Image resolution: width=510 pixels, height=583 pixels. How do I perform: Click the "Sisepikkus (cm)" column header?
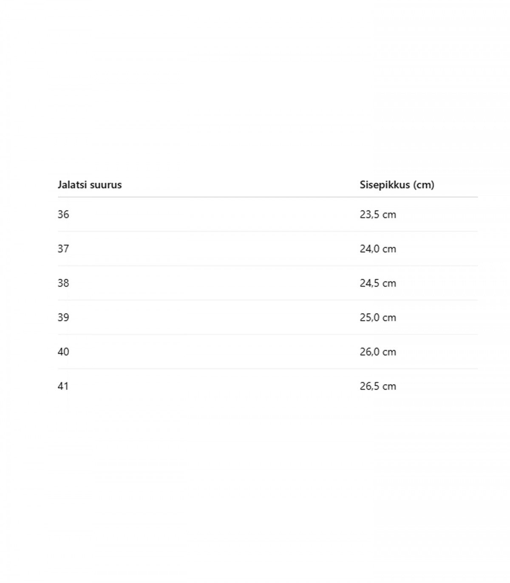point(397,185)
